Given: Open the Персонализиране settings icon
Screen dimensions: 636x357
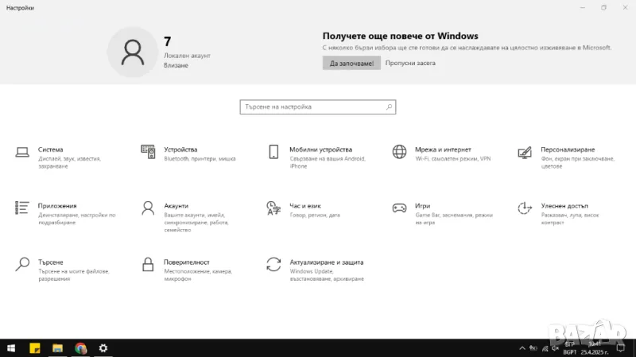Looking at the screenshot, I should point(524,153).
